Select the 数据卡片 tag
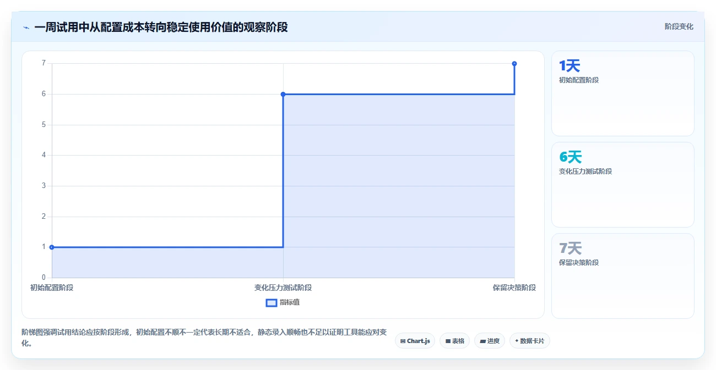 click(x=529, y=341)
